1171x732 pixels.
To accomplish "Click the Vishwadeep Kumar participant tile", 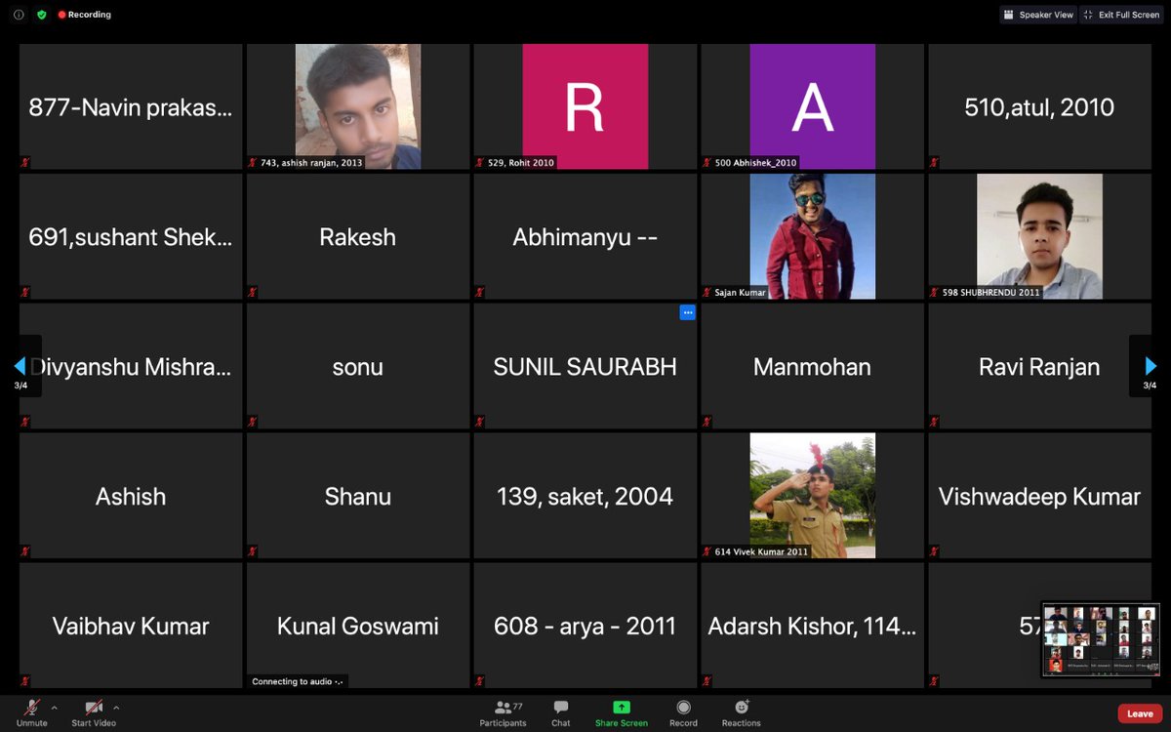I will click(1039, 496).
